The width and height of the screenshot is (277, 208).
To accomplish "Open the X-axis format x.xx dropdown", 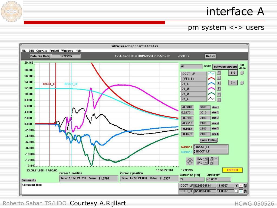I will pyautogui.click(x=206, y=159).
